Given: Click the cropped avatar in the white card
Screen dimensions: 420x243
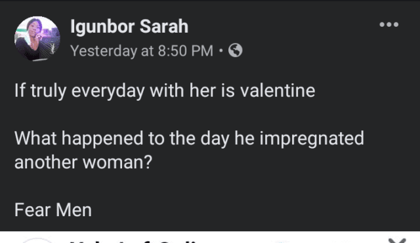Looking at the screenshot, I should click(37, 240).
